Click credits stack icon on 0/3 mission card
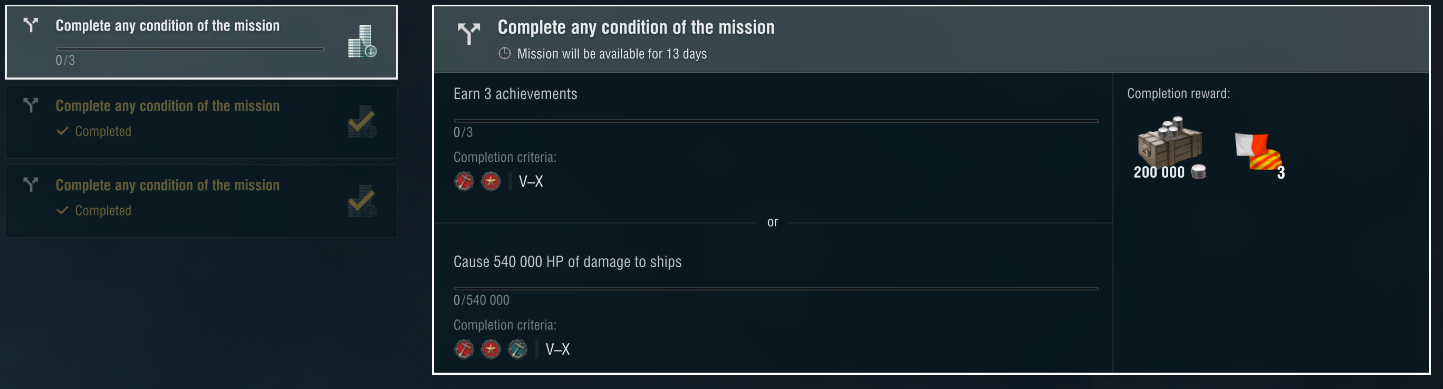The image size is (1443, 389). (x=362, y=42)
